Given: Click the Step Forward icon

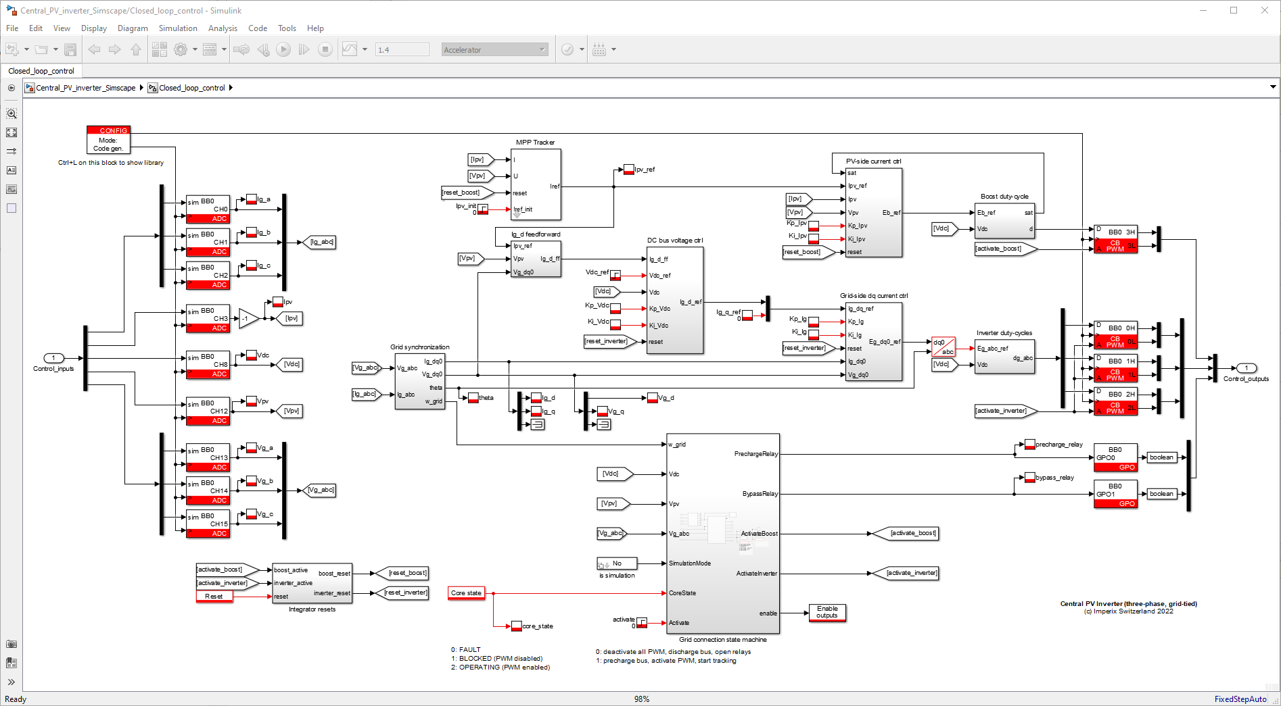Looking at the screenshot, I should tap(304, 49).
